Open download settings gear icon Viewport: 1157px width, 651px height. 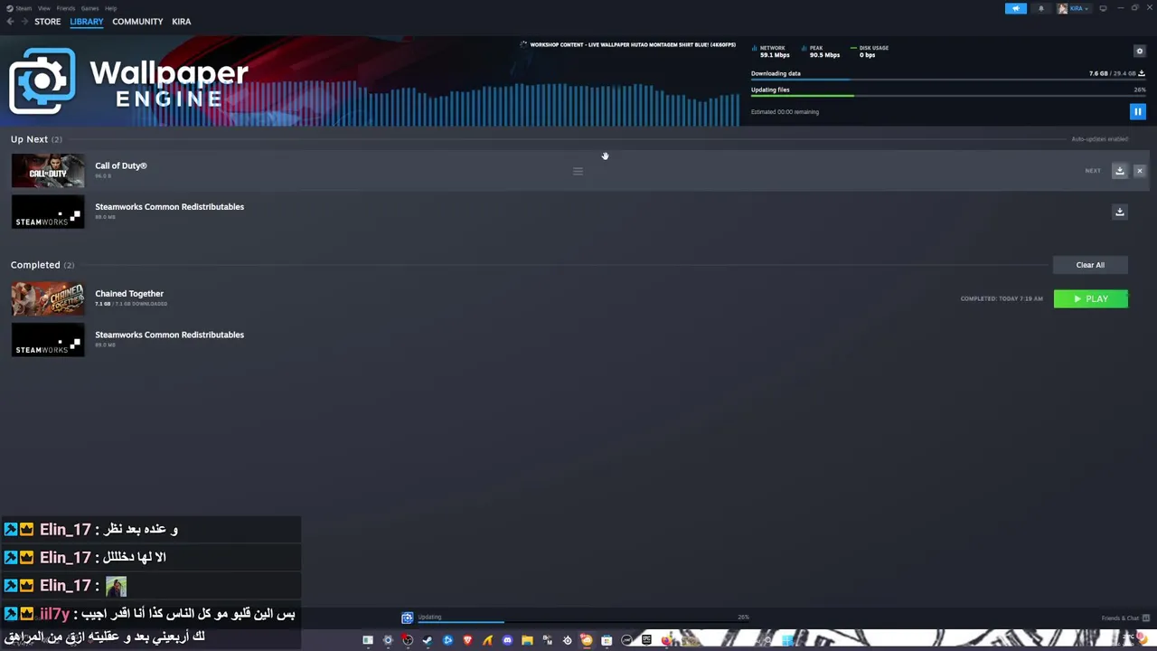pos(1139,51)
